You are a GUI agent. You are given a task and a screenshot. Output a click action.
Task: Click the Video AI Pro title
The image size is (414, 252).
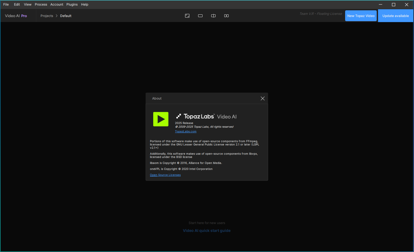point(16,16)
